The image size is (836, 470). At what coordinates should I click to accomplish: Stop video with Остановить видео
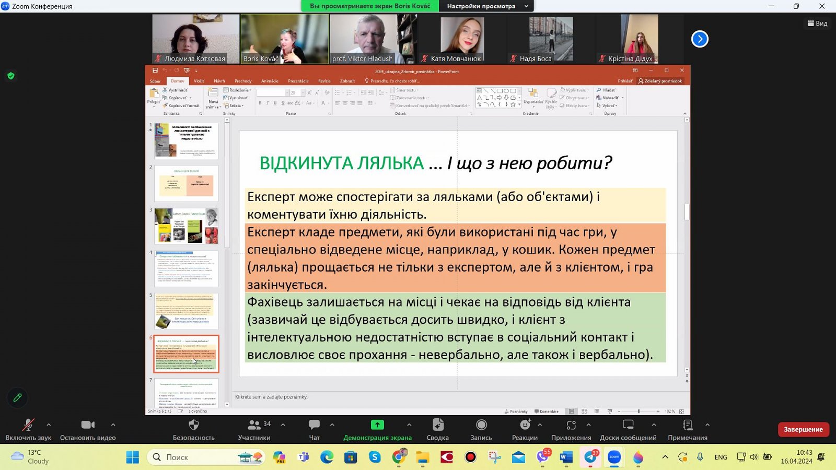[x=88, y=425]
